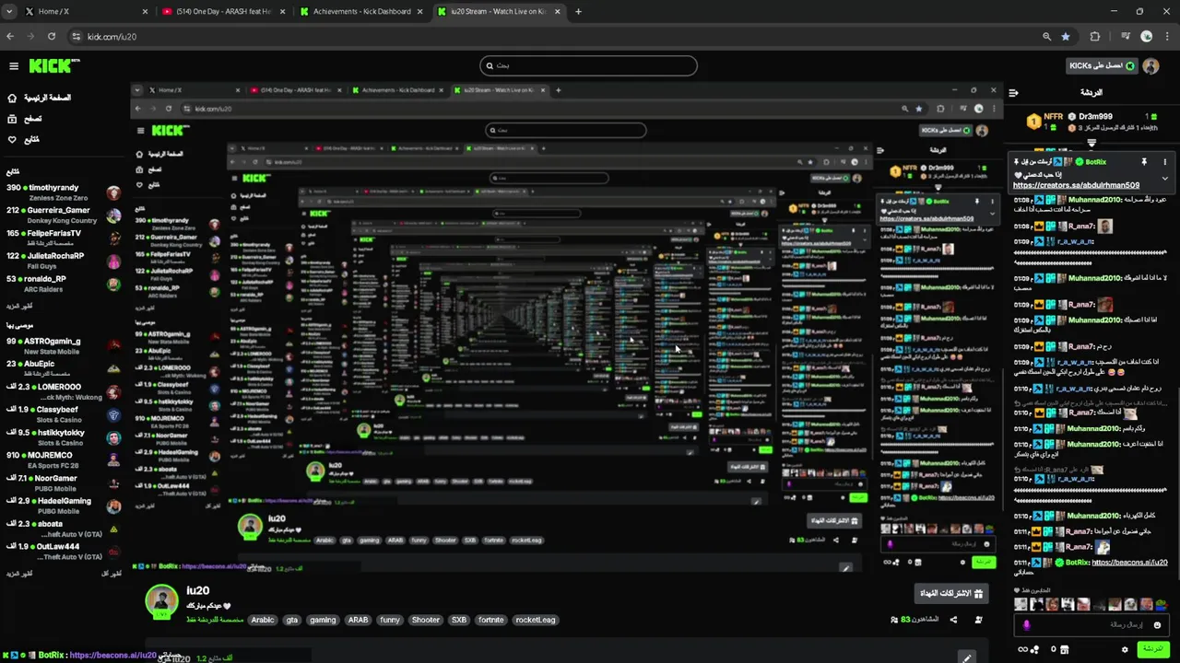1180x663 pixels.
Task: Open chat settings gear icon
Action: (x=1125, y=649)
